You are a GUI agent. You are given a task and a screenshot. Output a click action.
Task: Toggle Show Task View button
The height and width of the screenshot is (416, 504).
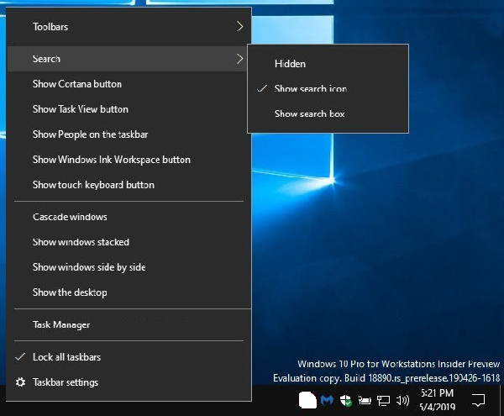(129, 109)
